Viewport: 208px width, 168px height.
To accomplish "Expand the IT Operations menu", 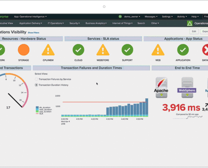I will click(55, 23).
